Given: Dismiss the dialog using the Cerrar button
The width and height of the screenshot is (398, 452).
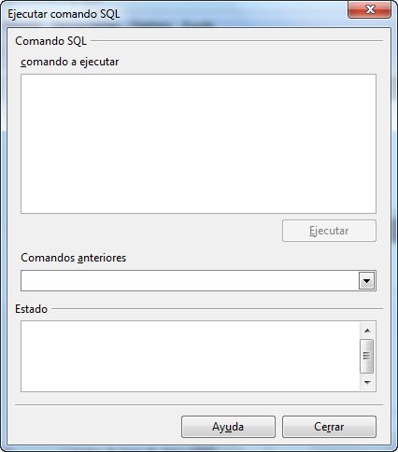Looking at the screenshot, I should 329,427.
